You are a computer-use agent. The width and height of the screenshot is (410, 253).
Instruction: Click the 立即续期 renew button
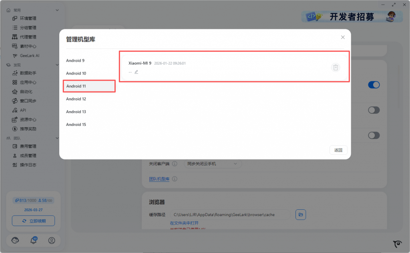point(33,221)
